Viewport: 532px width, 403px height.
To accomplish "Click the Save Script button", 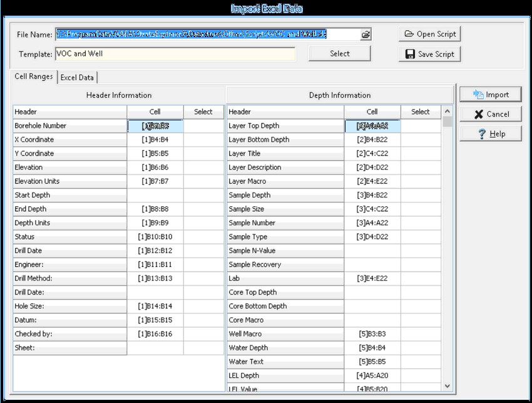I will (429, 54).
